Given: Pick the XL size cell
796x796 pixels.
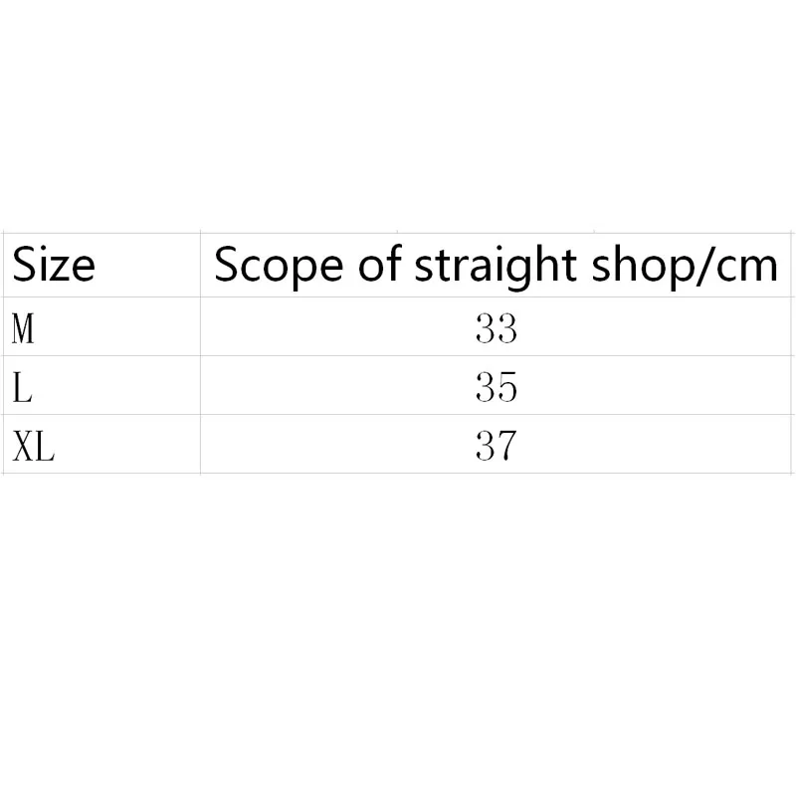Looking at the screenshot, I should pos(34,445).
